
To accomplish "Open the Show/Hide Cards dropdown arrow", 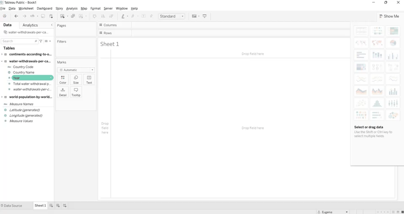I will [x=199, y=16].
